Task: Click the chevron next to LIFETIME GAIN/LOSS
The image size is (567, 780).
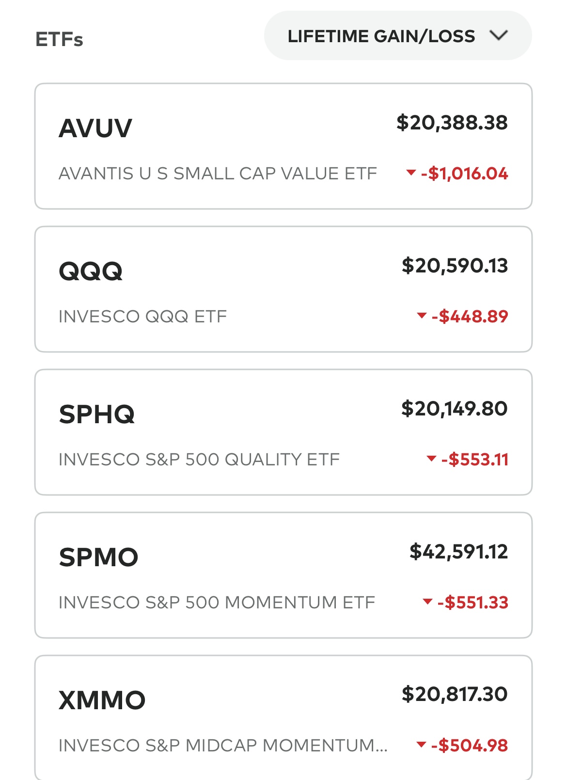Action: tap(499, 35)
